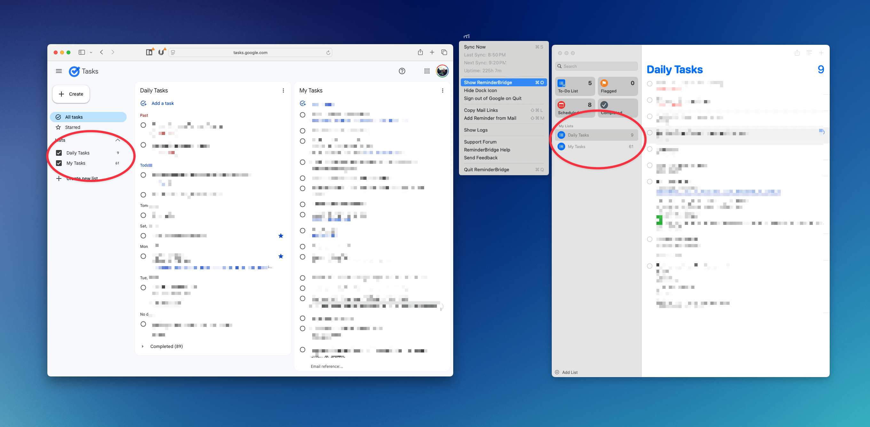Viewport: 870px width, 427px height.
Task: Check off the first task under Past
Action: [x=143, y=125]
